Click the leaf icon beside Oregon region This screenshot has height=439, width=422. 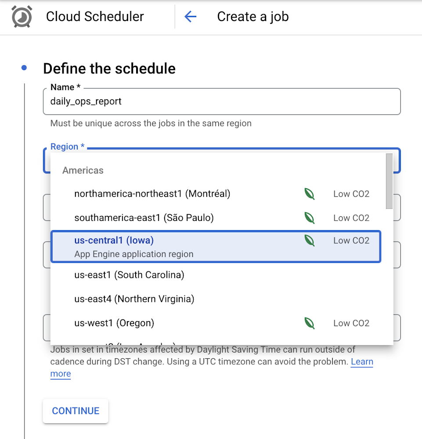(x=310, y=323)
